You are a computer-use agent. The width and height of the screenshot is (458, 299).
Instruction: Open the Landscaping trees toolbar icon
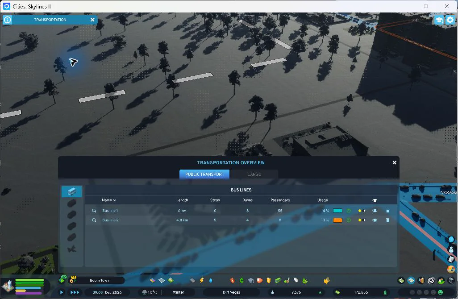pyautogui.click(x=305, y=280)
